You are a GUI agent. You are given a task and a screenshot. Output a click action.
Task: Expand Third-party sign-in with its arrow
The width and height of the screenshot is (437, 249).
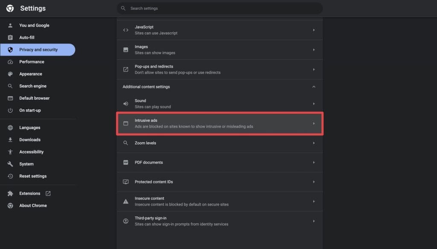coord(314,221)
